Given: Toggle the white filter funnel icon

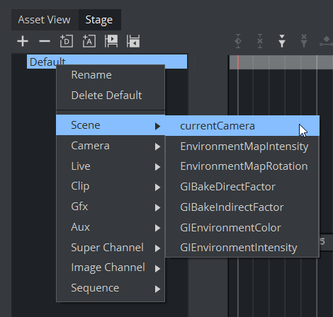Looking at the screenshot, I should [x=282, y=41].
